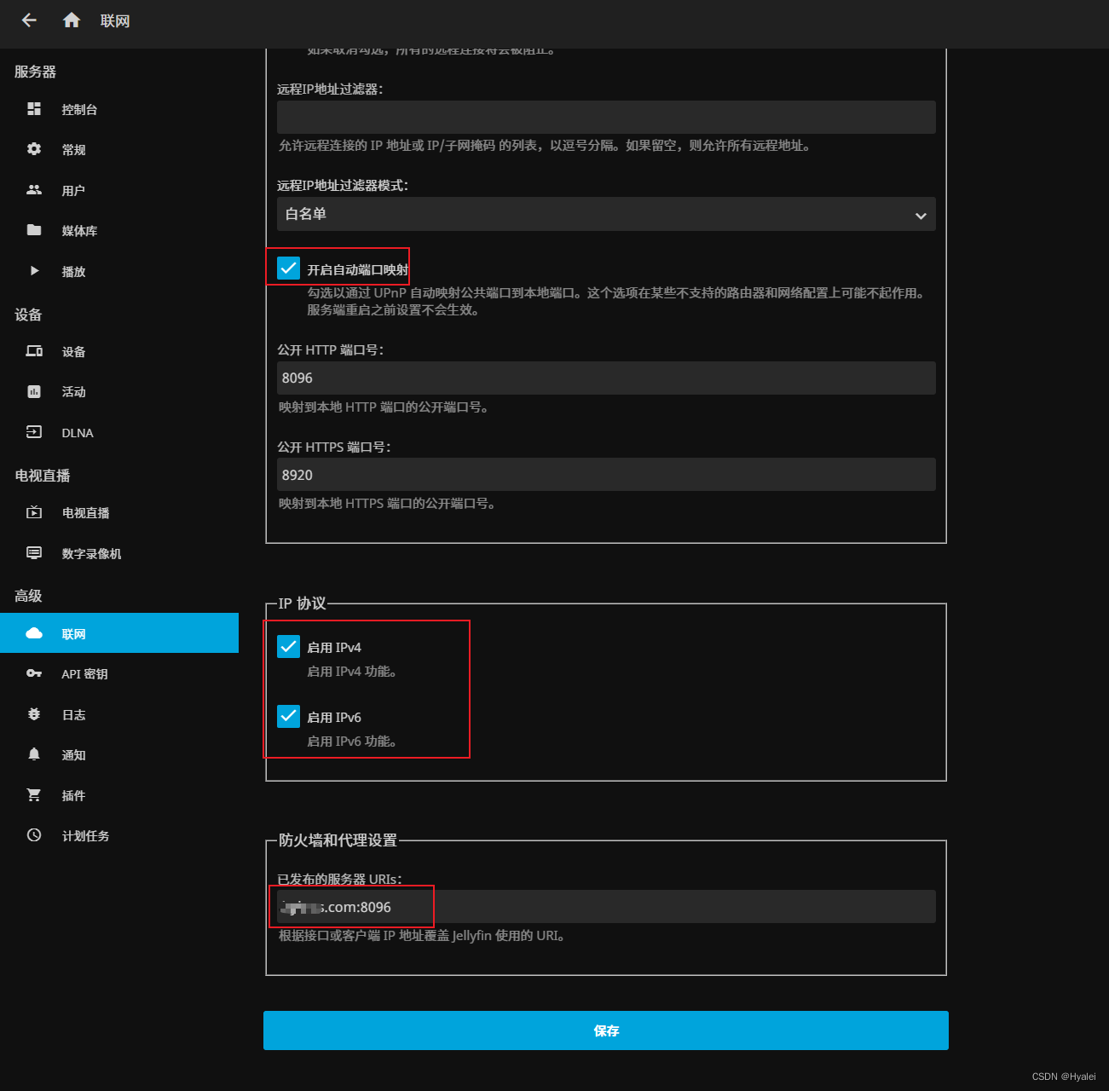Open 数字录像机 menu item
1109x1091 pixels.
coord(119,553)
